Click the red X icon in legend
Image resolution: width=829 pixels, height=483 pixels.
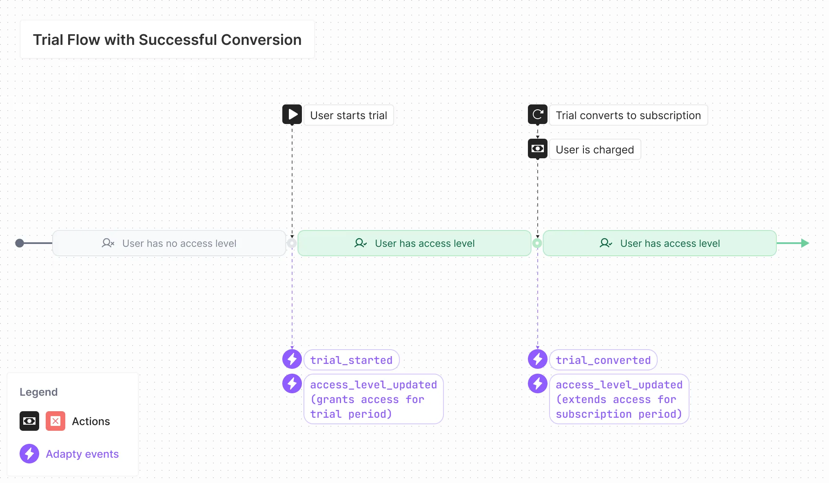point(55,421)
